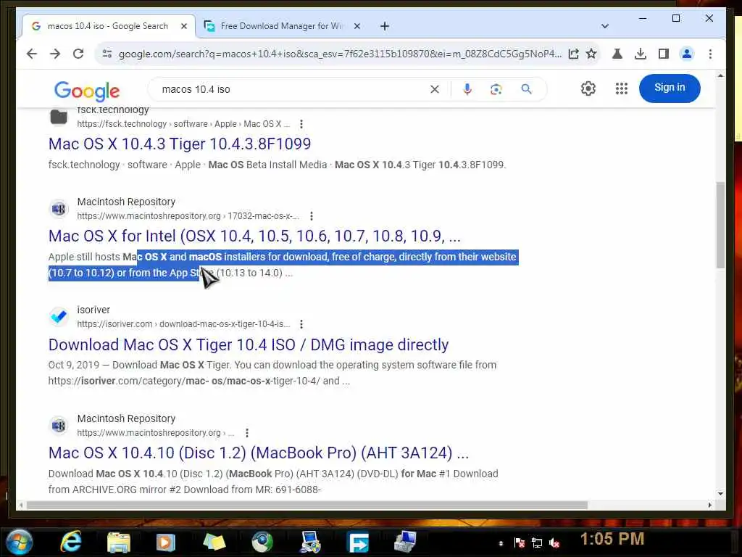
Task: View site information icon in address bar
Action: click(107, 54)
